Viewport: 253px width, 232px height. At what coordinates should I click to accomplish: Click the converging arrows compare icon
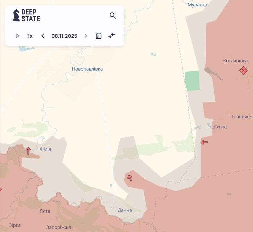point(112,36)
